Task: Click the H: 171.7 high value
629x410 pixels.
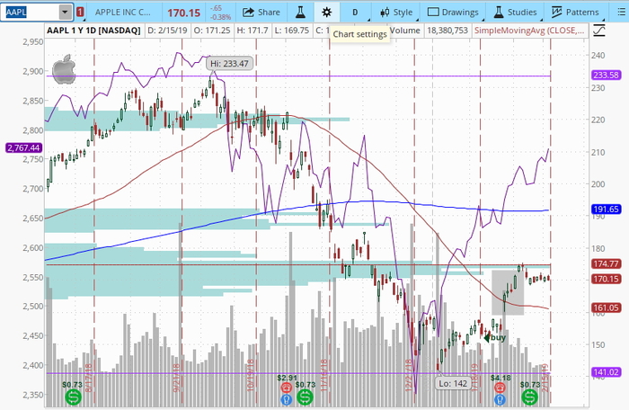Action: coord(252,30)
